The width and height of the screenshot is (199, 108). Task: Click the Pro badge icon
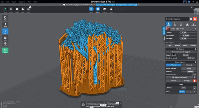click(185, 2)
